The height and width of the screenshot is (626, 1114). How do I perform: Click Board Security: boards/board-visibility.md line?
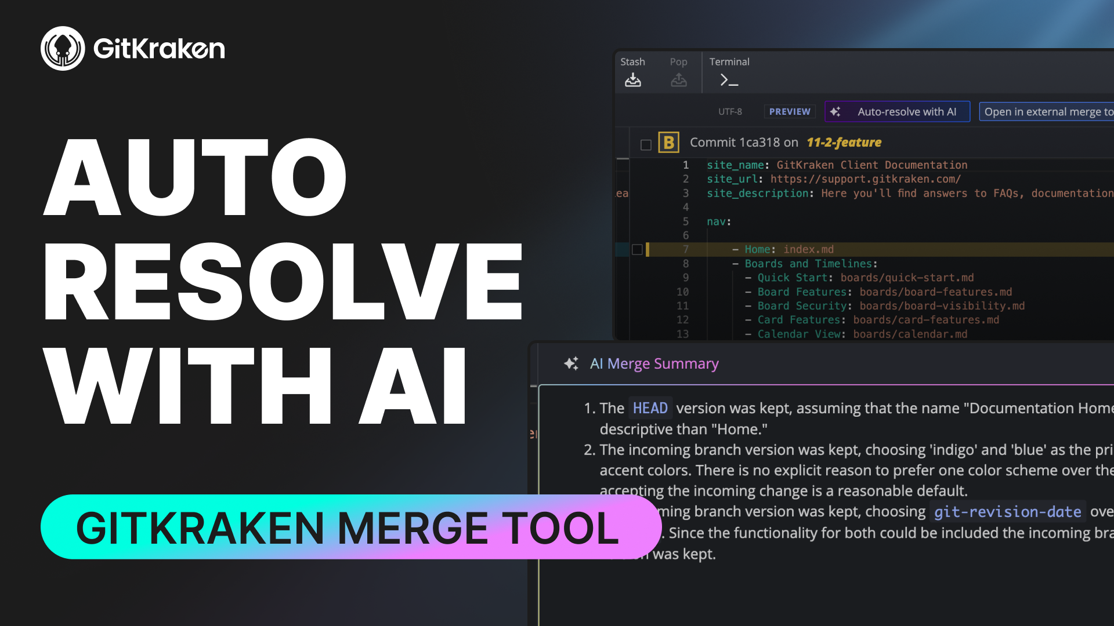pos(885,305)
